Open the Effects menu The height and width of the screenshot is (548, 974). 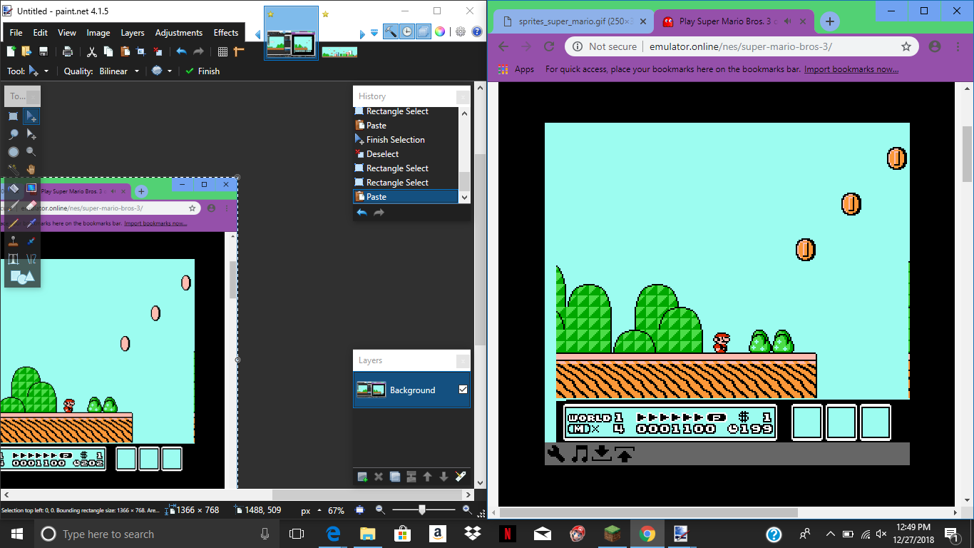pos(226,33)
